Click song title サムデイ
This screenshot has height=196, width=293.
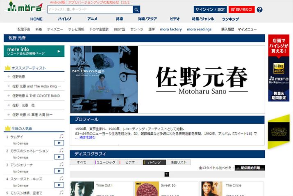(17, 137)
